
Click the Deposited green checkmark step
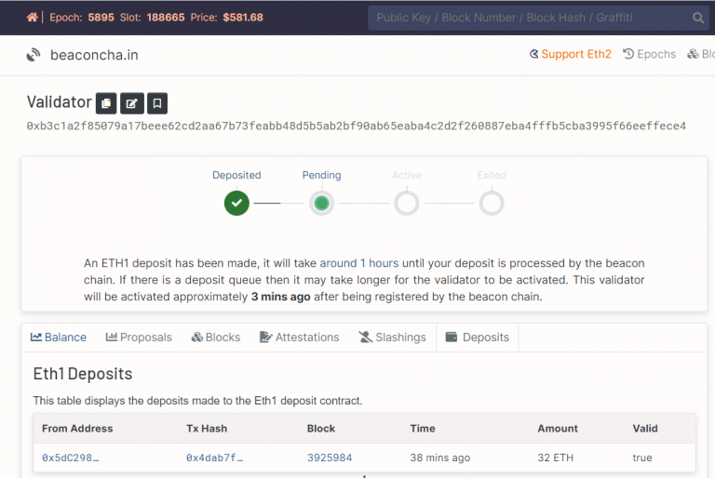[236, 204]
